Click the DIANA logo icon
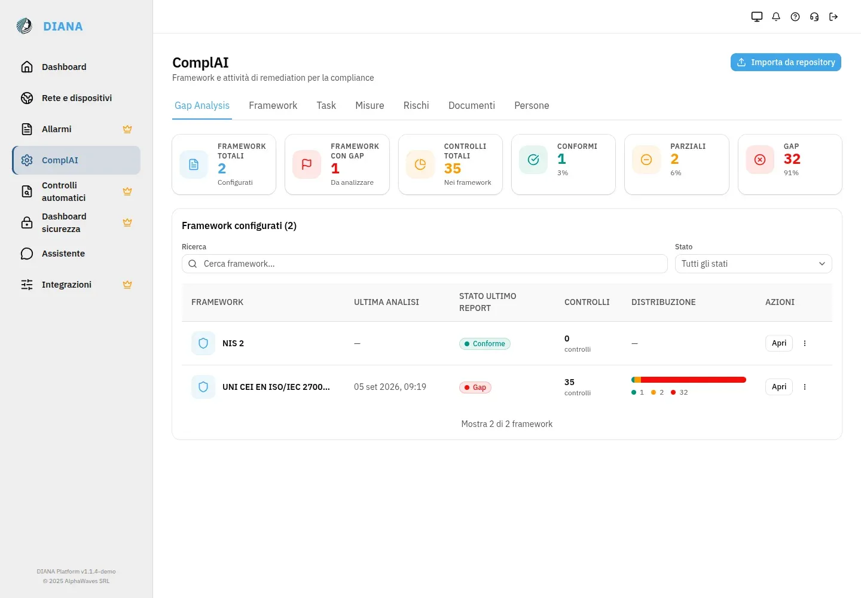The width and height of the screenshot is (861, 598). click(25, 26)
